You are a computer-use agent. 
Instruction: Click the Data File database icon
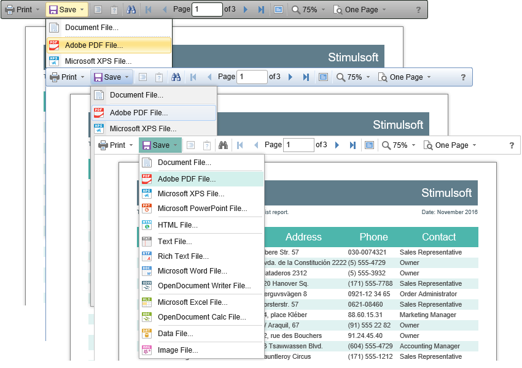[x=147, y=334]
